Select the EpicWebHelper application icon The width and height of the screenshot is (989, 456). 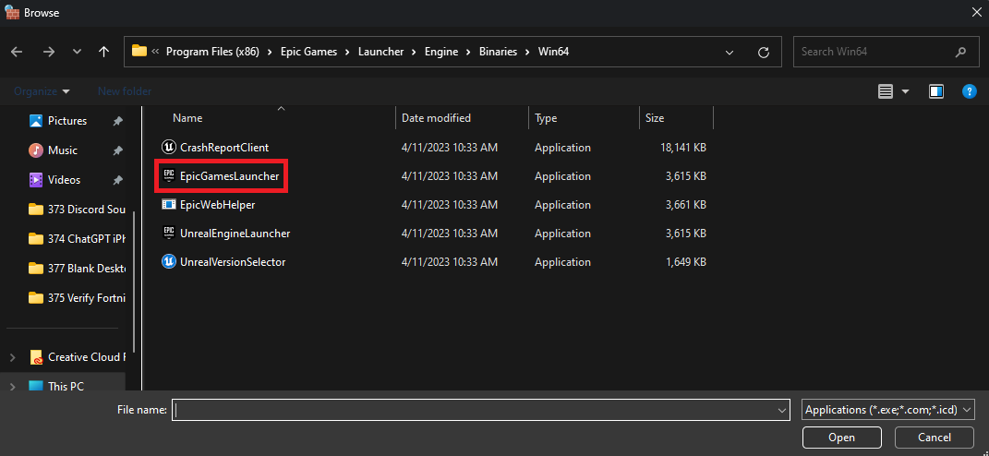click(x=169, y=205)
